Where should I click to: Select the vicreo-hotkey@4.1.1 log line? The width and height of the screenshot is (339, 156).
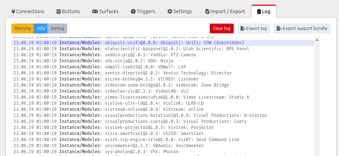(x=163, y=79)
